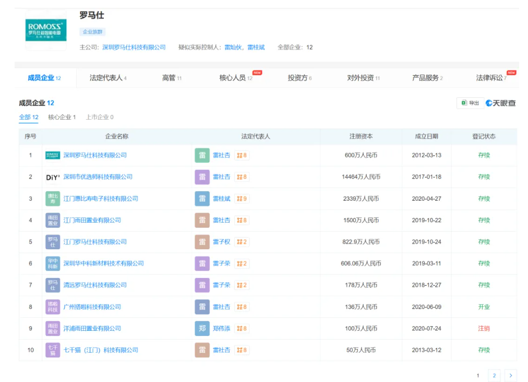The height and width of the screenshot is (382, 528).
Task: Click the 雷 avatar in the 清远罗马仕科技有限公司 row
Action: (x=202, y=285)
